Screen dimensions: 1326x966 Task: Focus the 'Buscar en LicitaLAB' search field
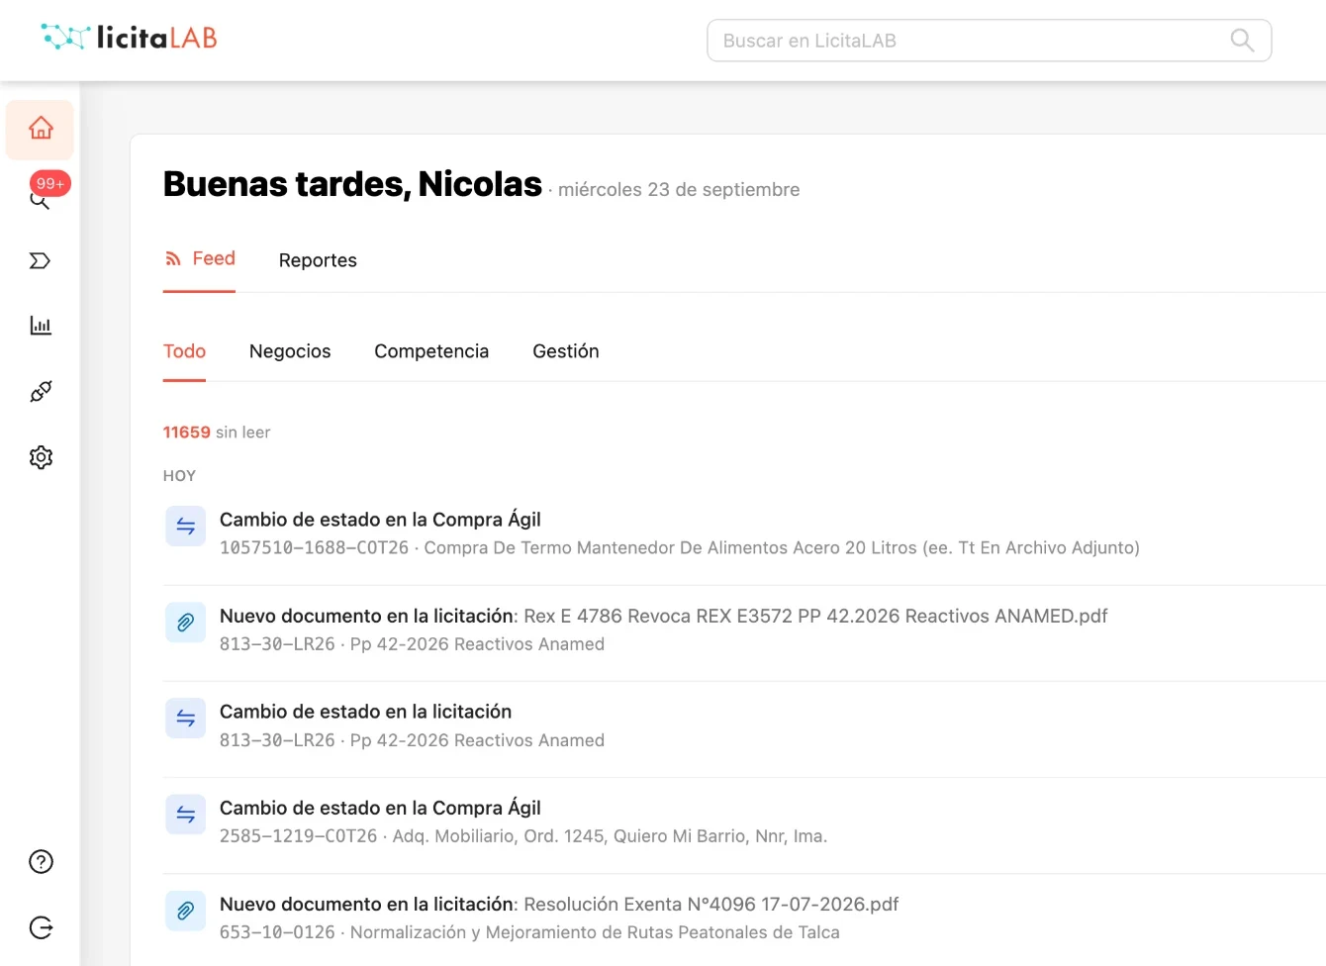pyautogui.click(x=989, y=41)
